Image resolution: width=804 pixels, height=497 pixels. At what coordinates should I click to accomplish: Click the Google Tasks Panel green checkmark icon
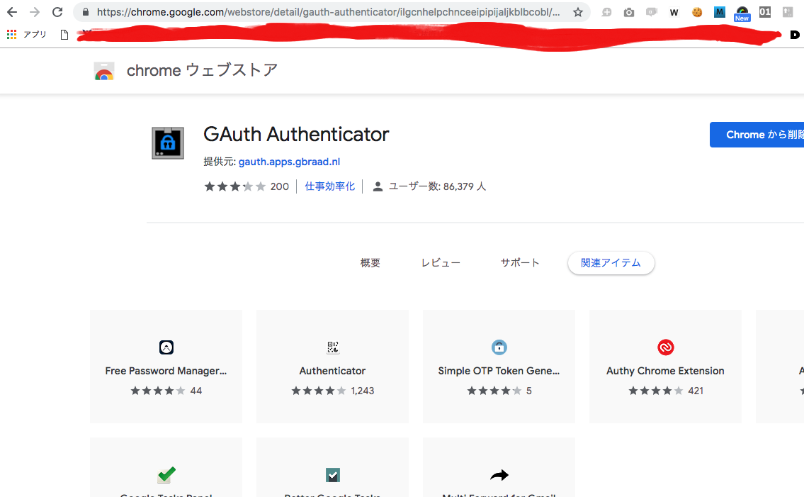[x=166, y=475]
